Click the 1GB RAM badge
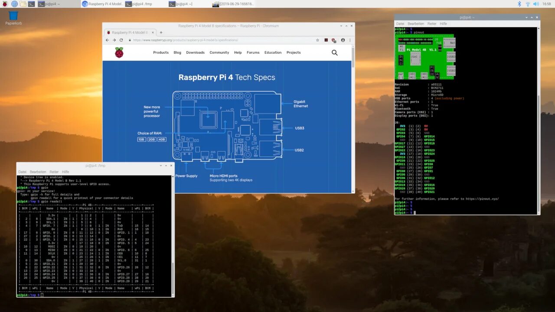 (142, 140)
